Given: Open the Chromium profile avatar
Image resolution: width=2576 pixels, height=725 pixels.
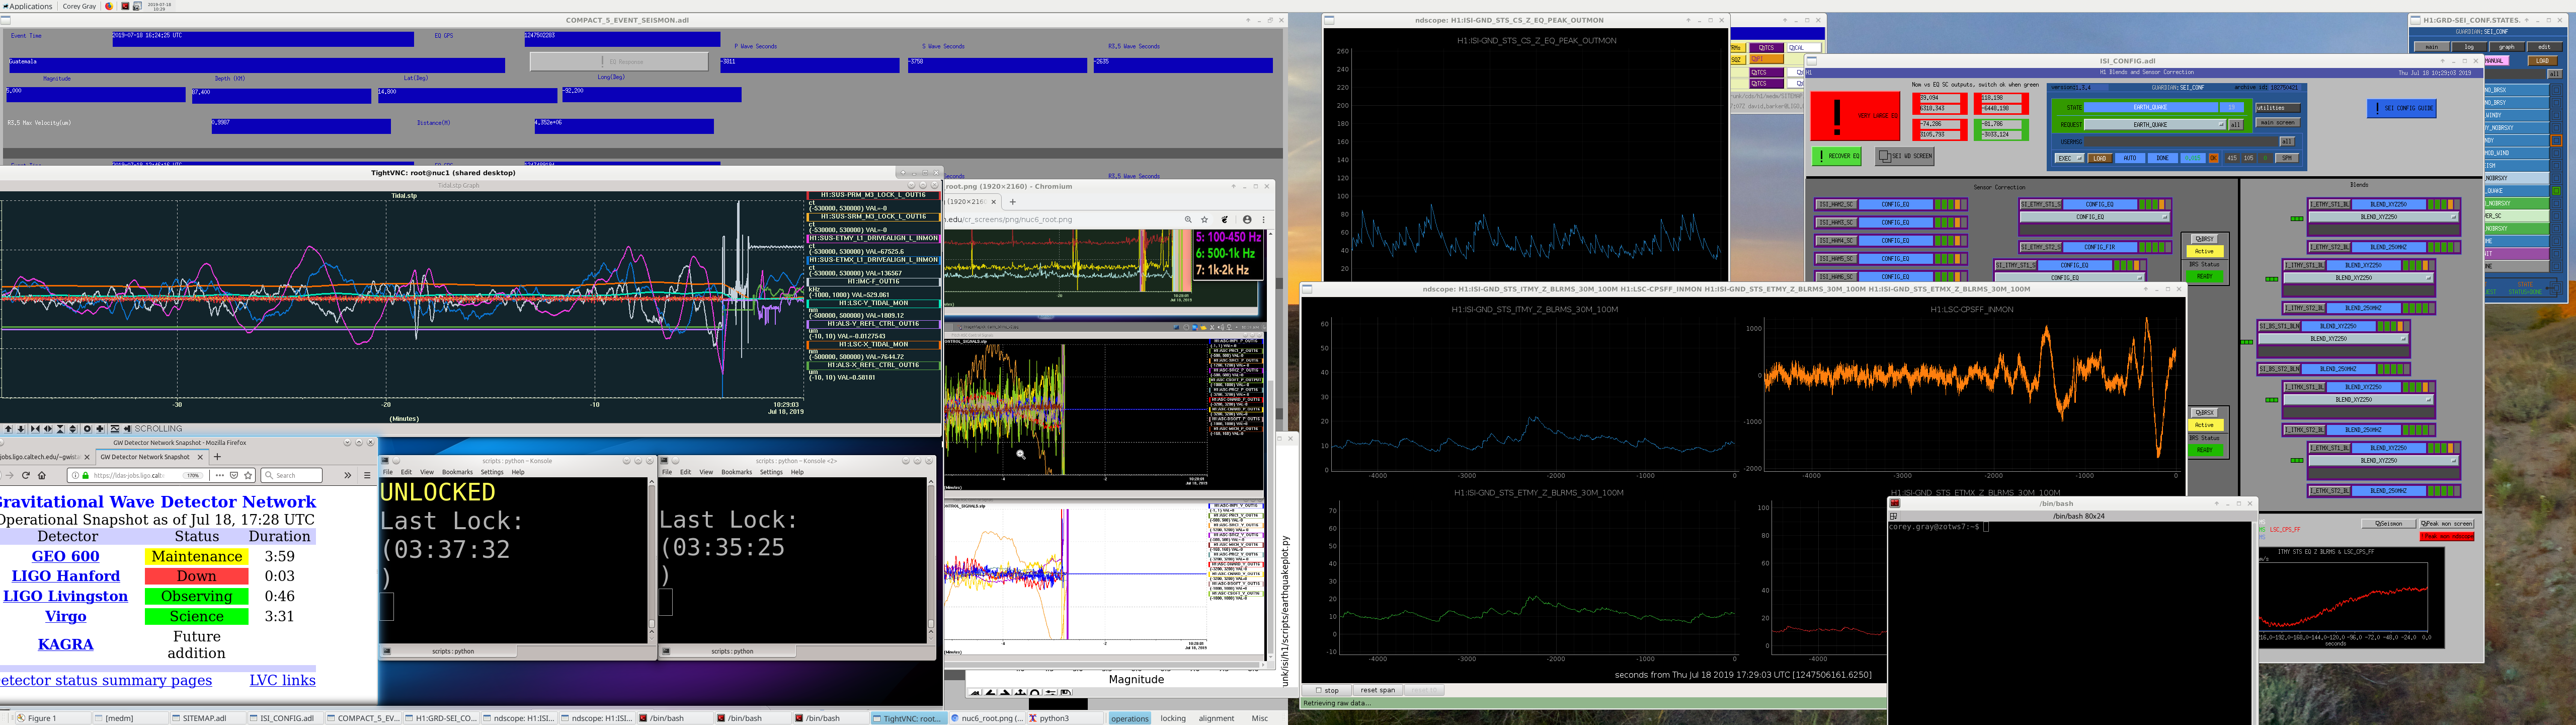Looking at the screenshot, I should point(1247,220).
